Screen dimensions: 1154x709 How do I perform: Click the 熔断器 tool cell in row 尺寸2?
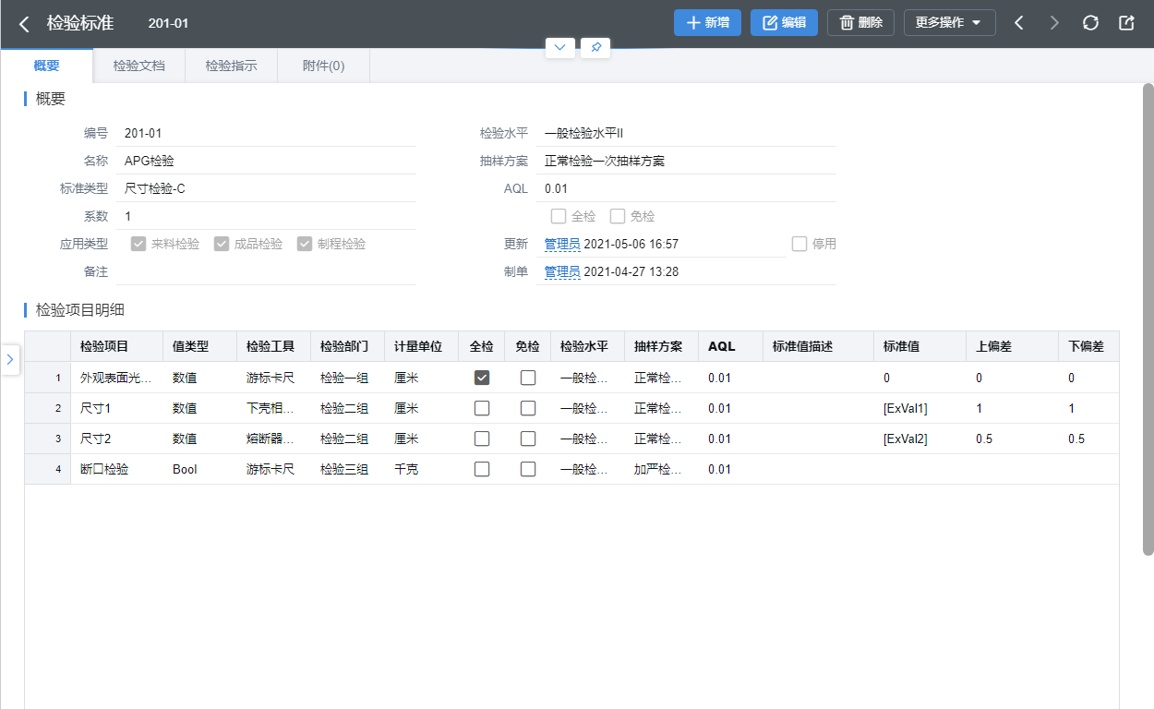(273, 439)
